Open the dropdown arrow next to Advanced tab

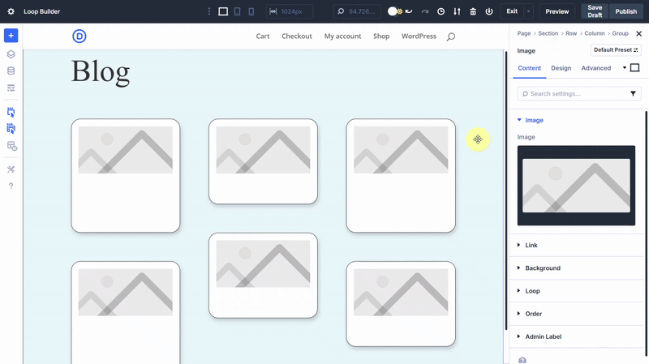[624, 67]
